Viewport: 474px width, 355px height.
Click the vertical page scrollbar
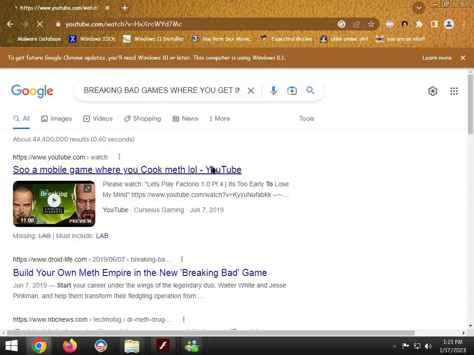(x=470, y=104)
